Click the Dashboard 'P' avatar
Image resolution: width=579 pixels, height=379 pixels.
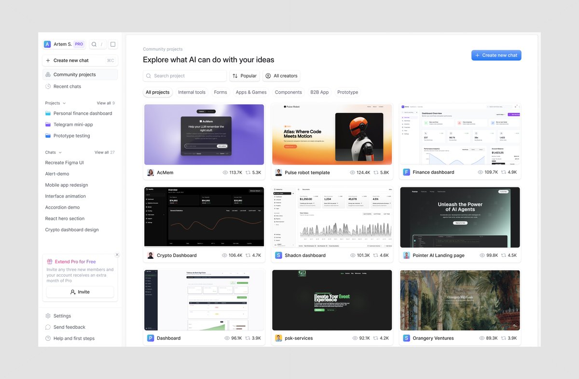pos(151,338)
